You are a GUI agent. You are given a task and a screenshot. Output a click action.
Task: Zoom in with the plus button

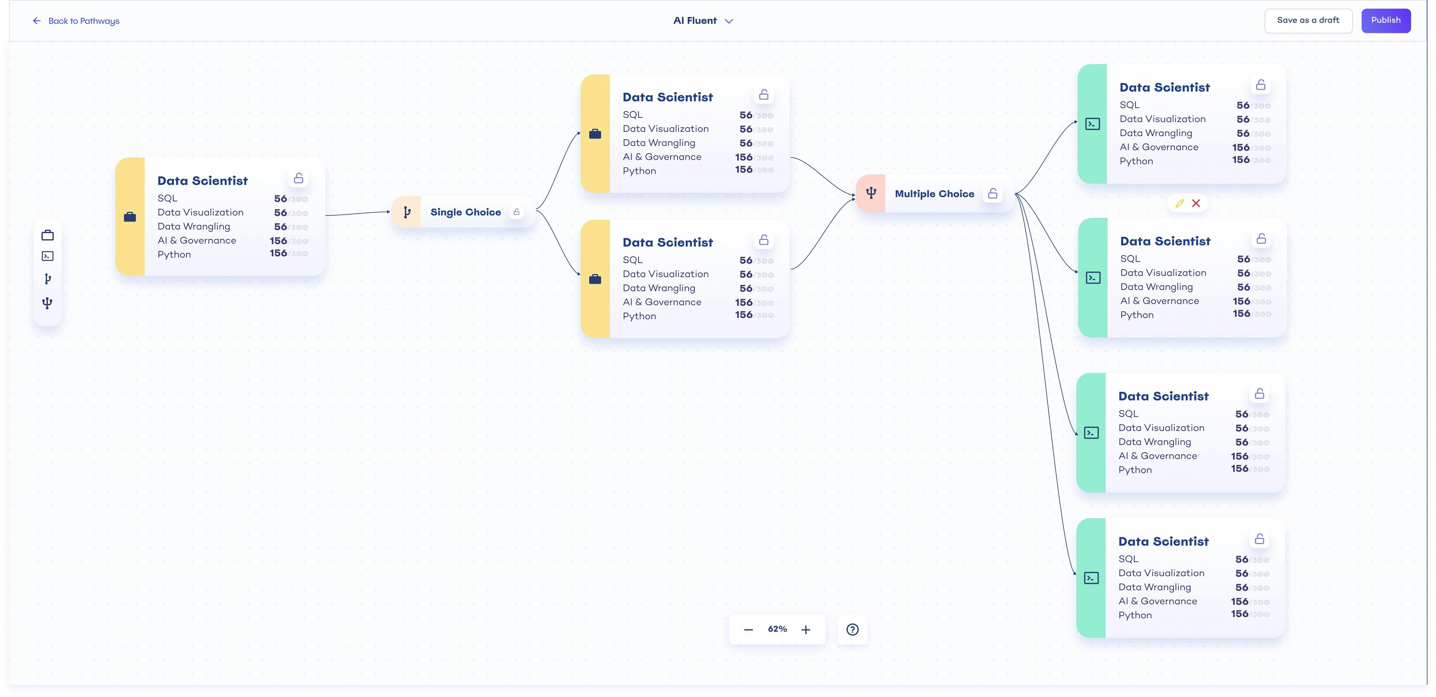[806, 630]
